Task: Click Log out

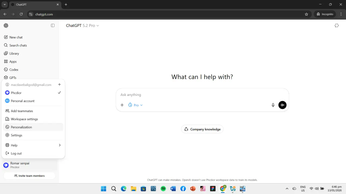Action: pos(33,153)
